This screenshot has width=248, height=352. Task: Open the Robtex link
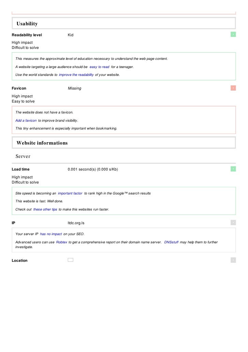tap(62, 242)
